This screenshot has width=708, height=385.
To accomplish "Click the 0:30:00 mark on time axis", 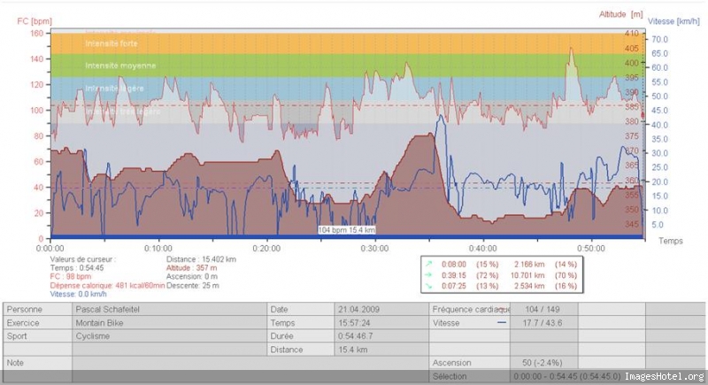I will [x=374, y=248].
